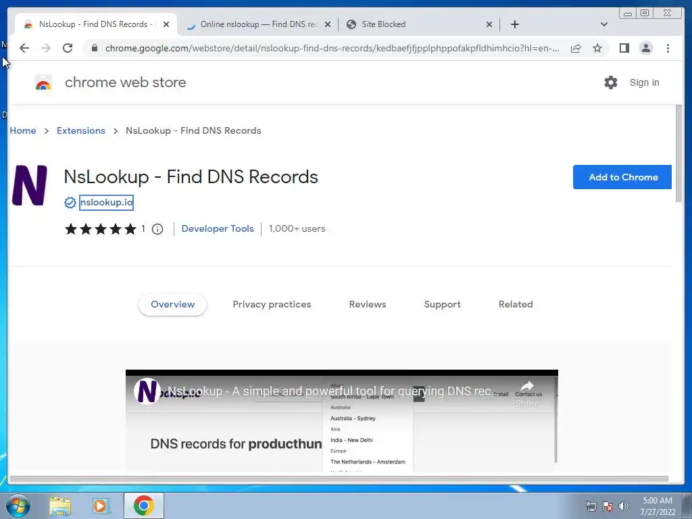
Task: Open the Chrome profile avatar
Action: click(x=645, y=48)
